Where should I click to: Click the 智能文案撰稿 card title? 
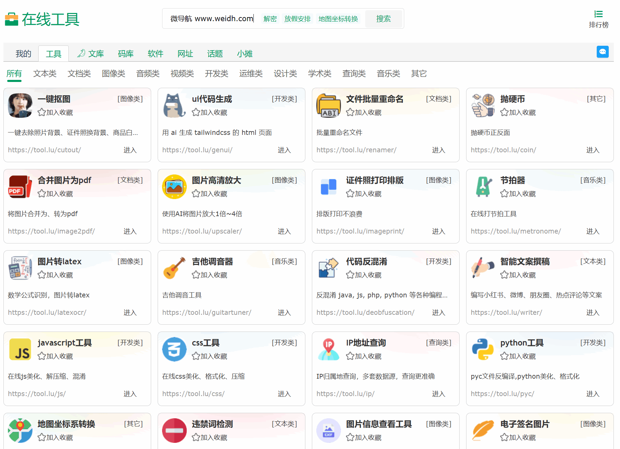525,262
